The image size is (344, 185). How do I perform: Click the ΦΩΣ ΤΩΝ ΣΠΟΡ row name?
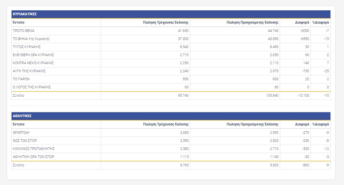tap(25, 141)
